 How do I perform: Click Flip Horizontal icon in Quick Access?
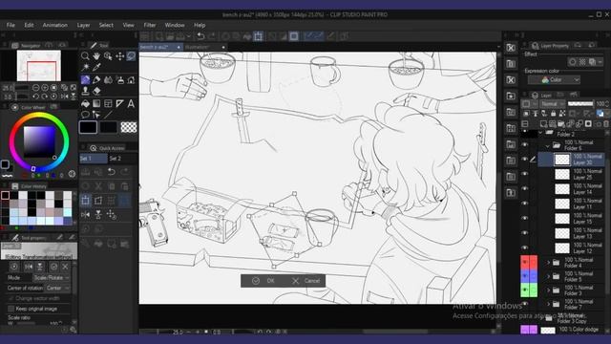85,214
